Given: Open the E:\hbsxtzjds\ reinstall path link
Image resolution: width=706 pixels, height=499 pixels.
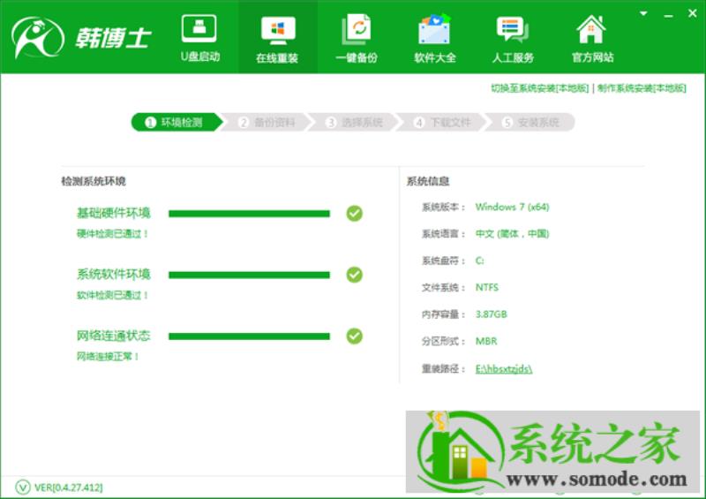Looking at the screenshot, I should tap(504, 368).
